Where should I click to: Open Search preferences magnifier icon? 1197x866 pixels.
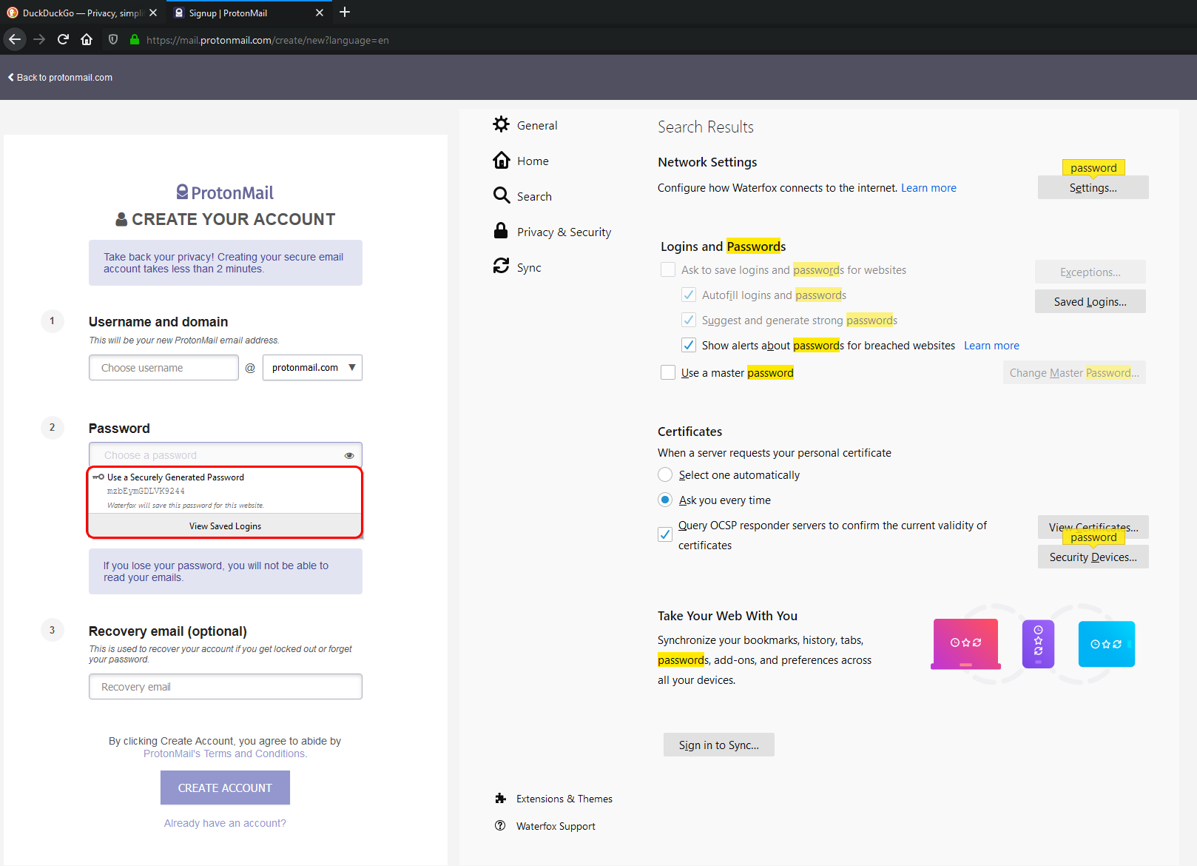pos(502,195)
